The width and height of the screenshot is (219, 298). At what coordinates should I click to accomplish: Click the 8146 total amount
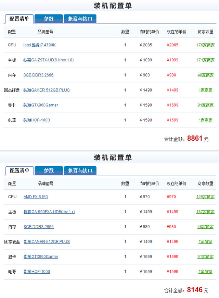pos(195,290)
